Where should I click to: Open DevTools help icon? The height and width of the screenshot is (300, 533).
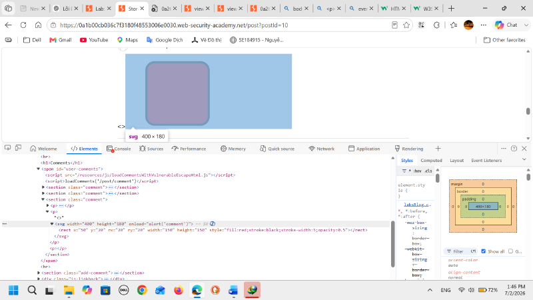click(x=514, y=148)
